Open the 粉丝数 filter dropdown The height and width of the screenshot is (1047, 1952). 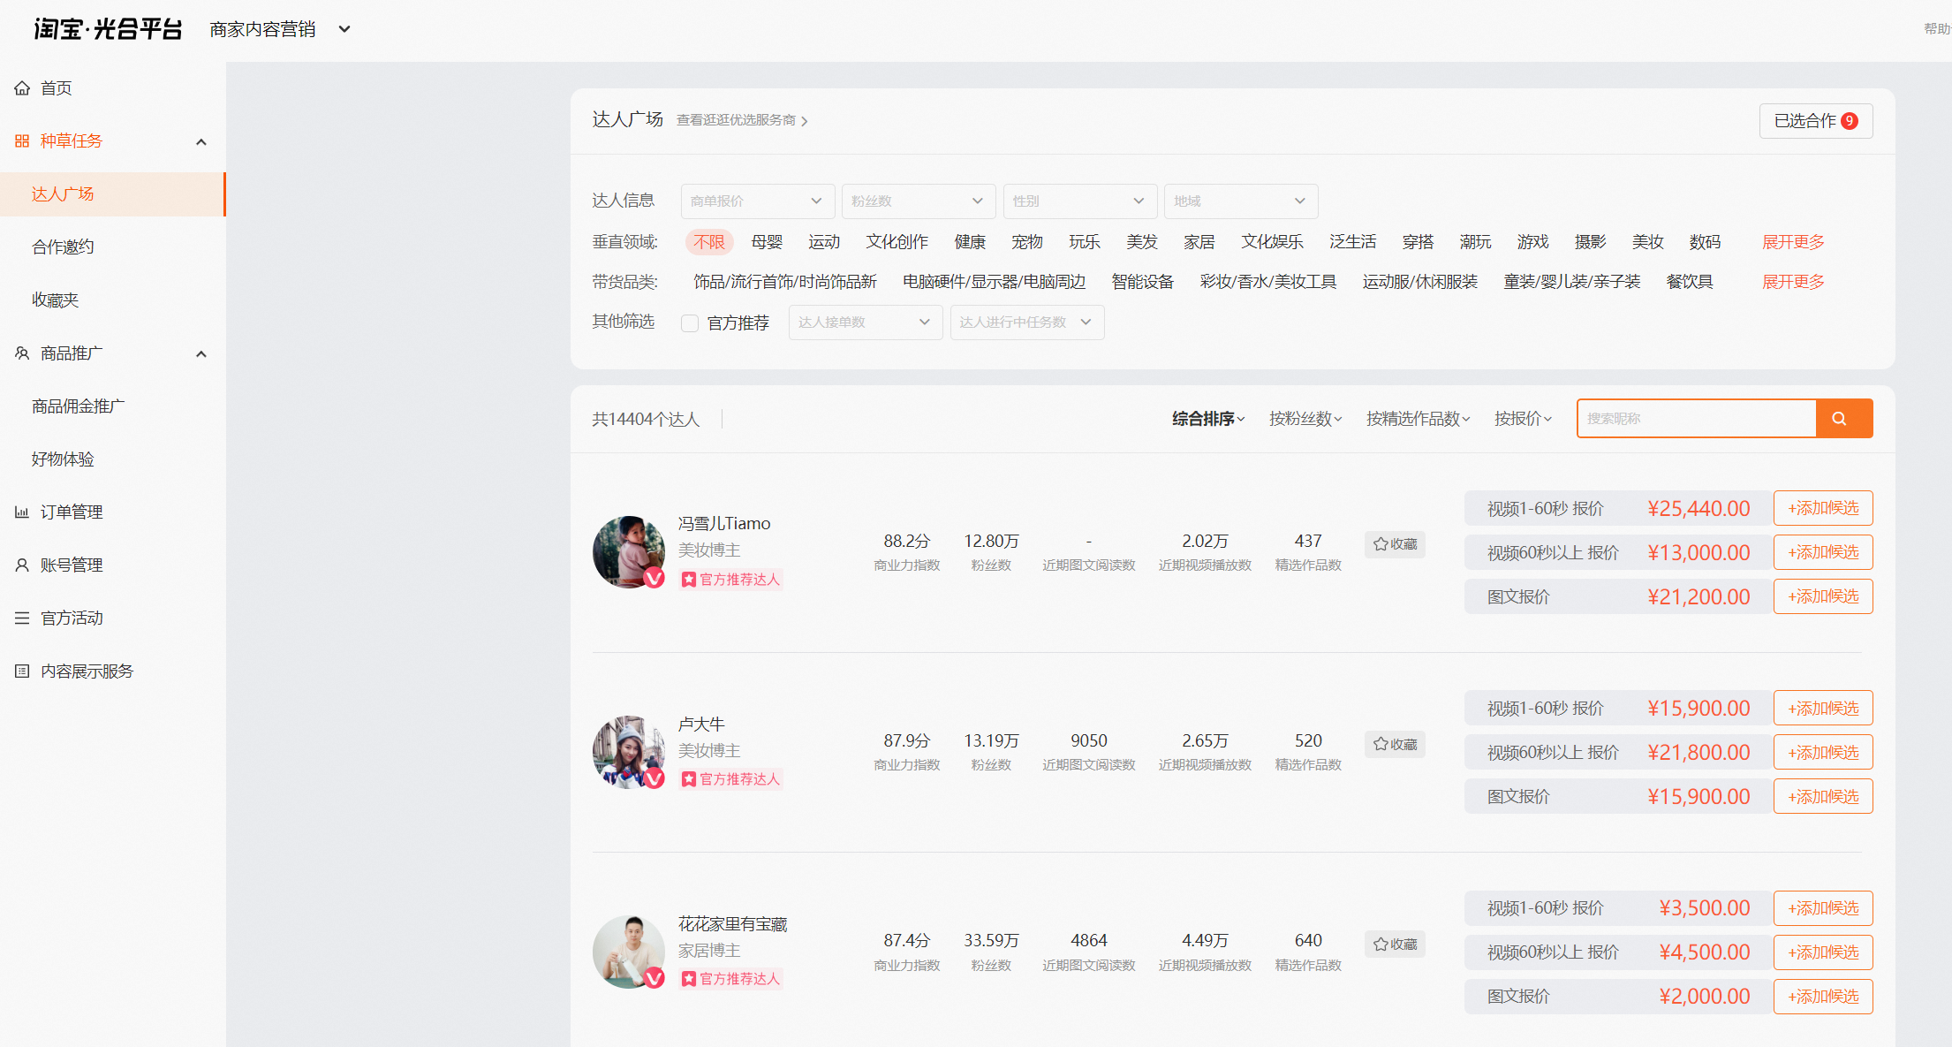[919, 201]
